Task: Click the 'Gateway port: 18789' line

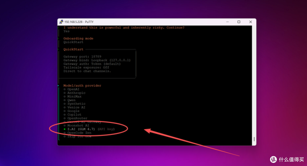Action: [82, 57]
